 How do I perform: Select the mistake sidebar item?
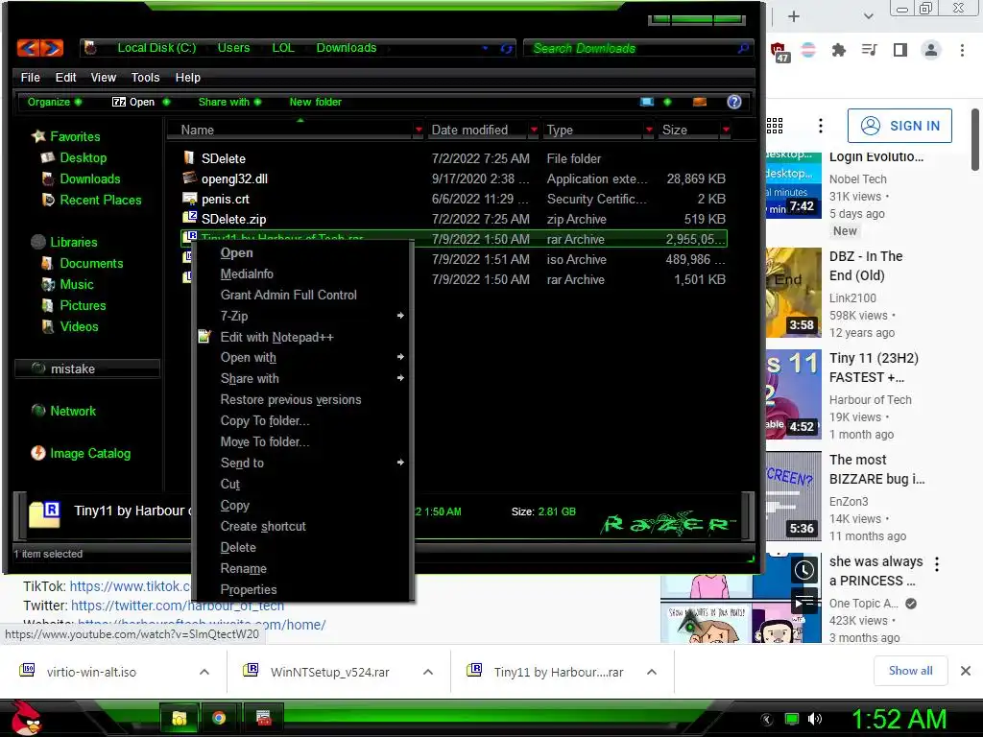click(x=87, y=368)
